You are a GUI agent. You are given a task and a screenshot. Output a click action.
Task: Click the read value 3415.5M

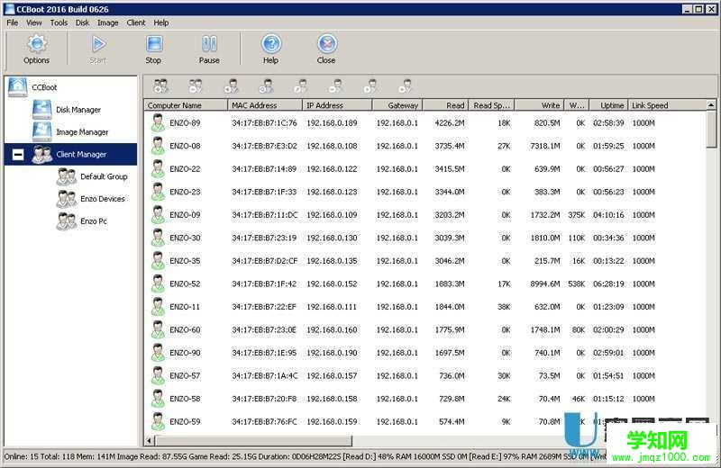click(x=449, y=169)
